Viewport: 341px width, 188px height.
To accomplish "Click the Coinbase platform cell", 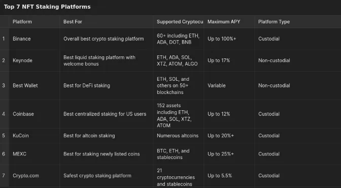I will pyautogui.click(x=34, y=114).
